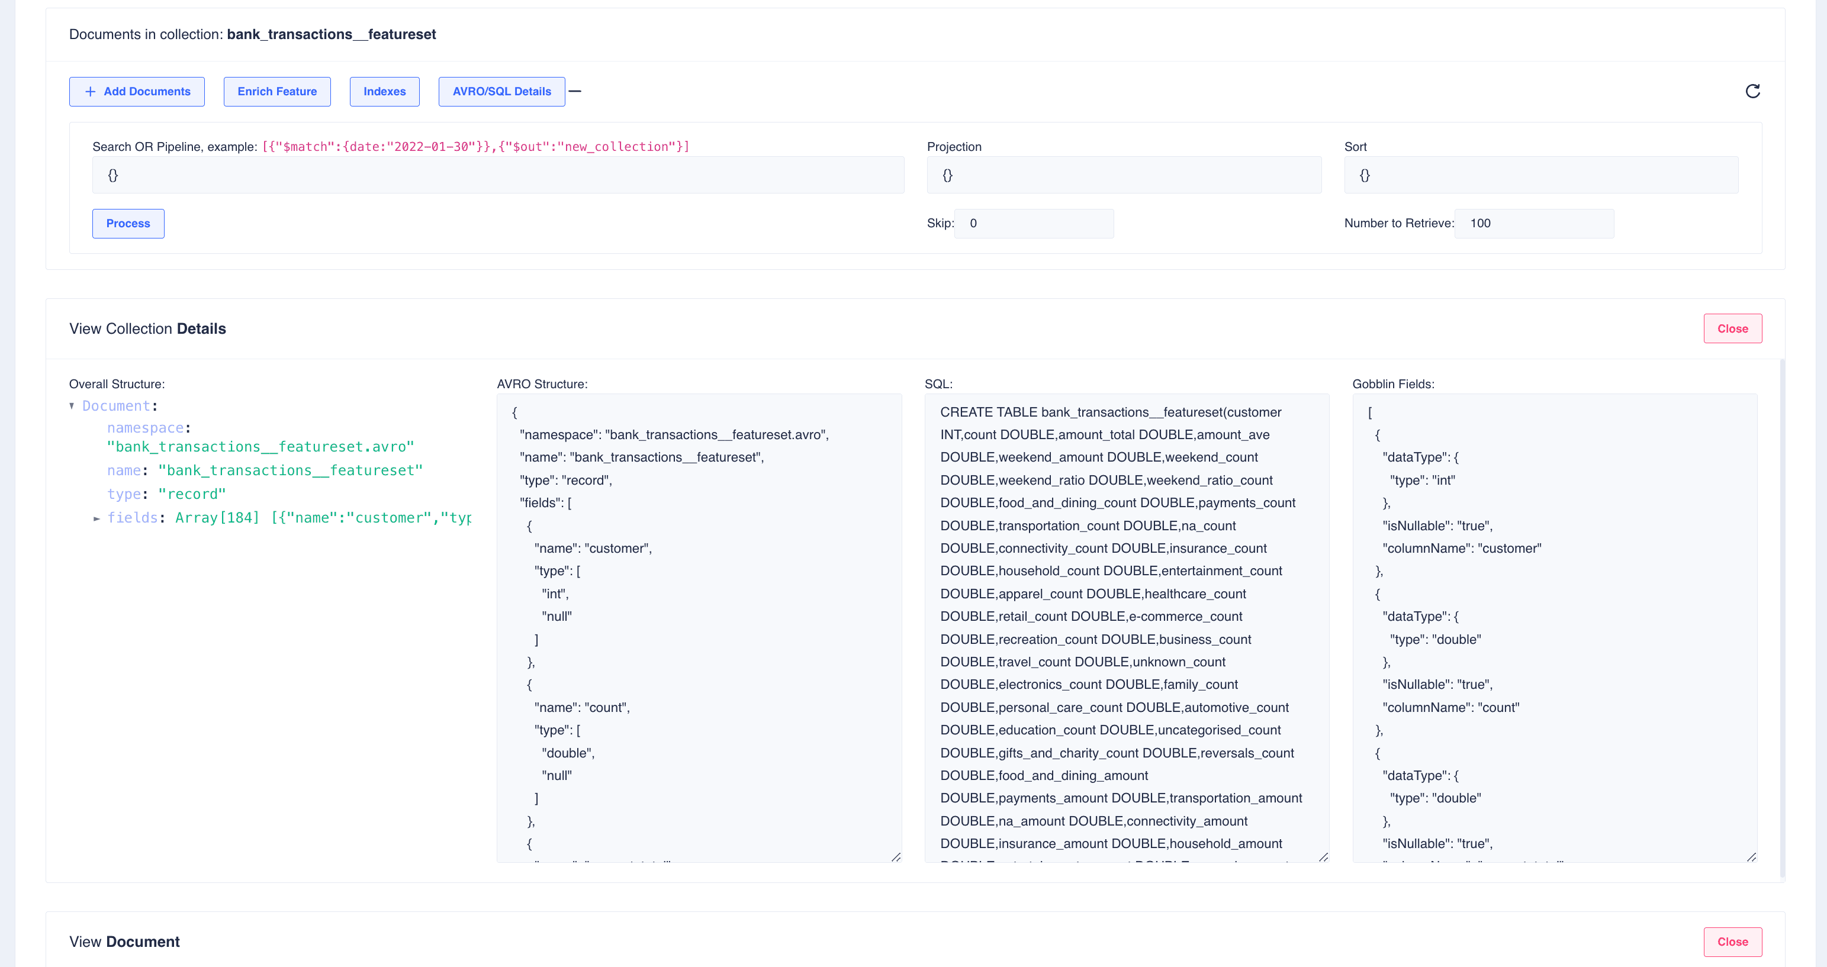Focus the Projection input field
Screen dimensions: 1827x967
[x=1124, y=175]
